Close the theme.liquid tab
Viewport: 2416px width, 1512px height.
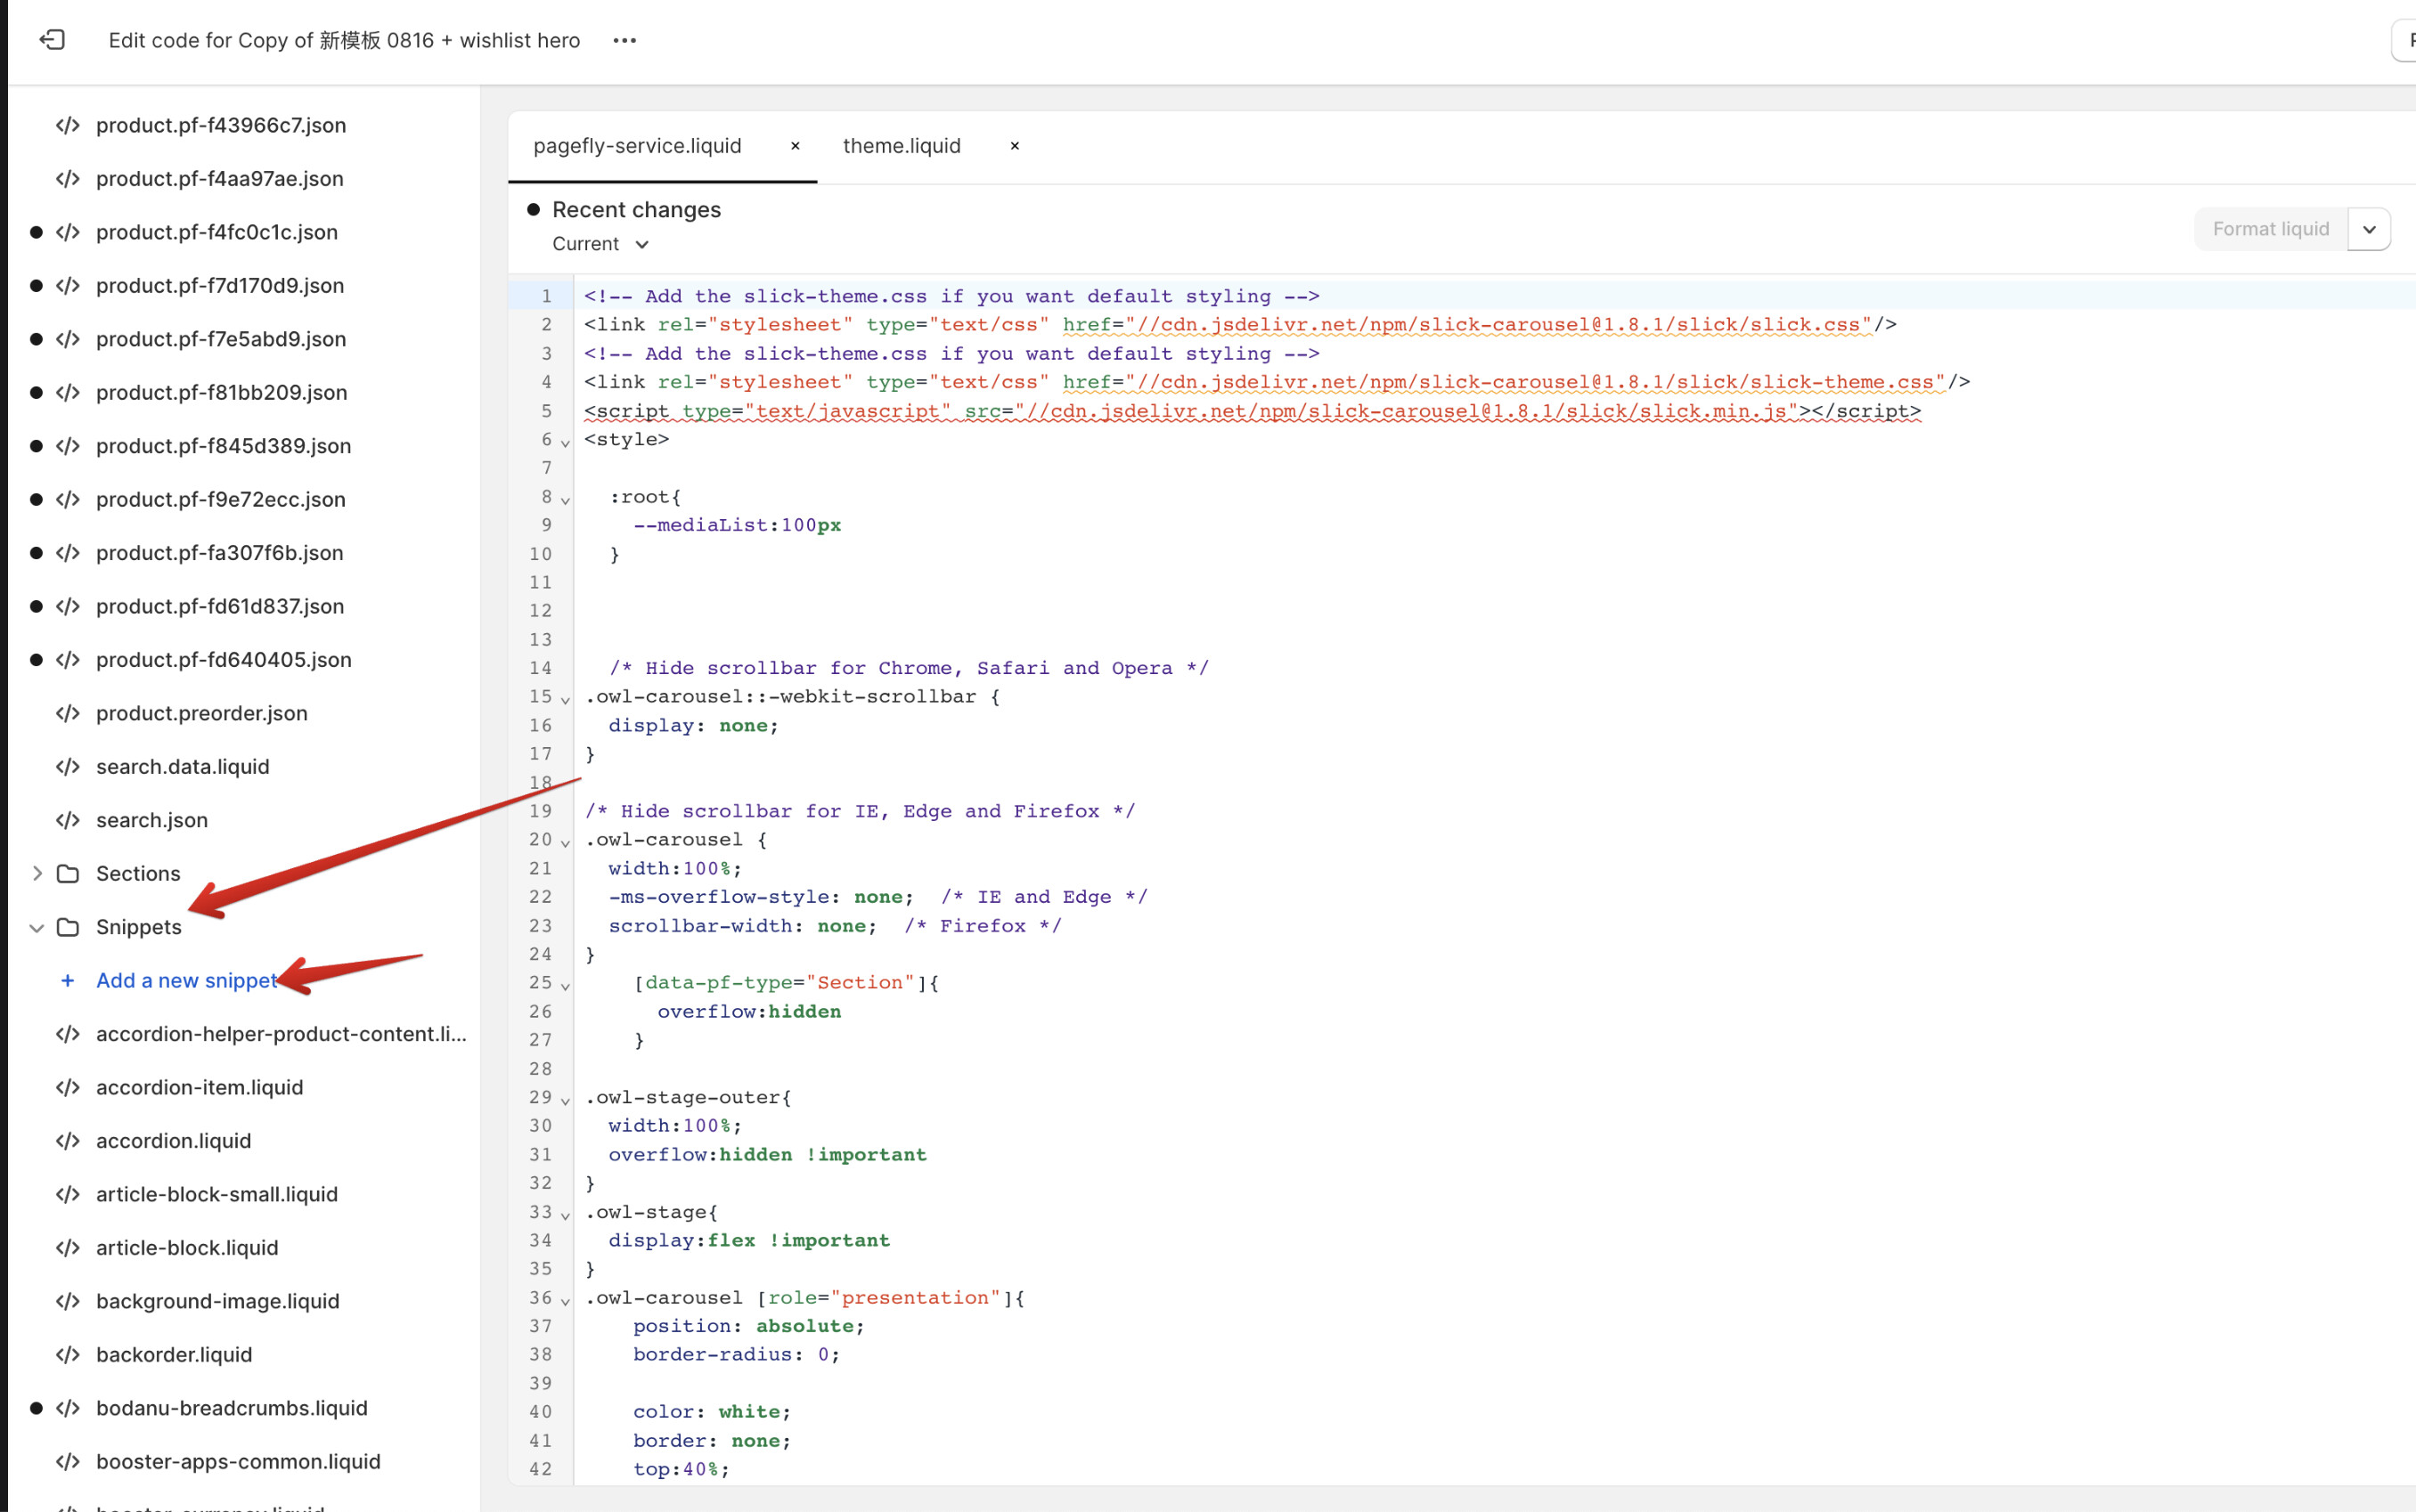tap(1015, 146)
